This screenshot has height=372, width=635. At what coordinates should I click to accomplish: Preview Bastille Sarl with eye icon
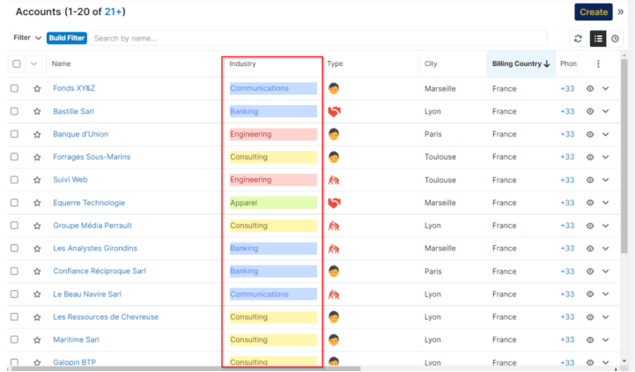[x=590, y=111]
